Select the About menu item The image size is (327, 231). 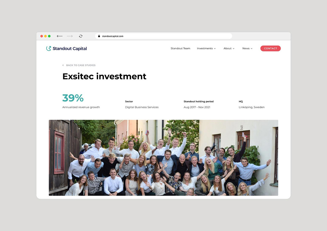[x=228, y=49]
